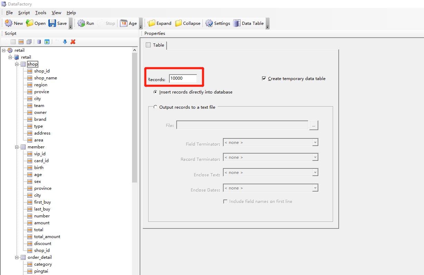Image resolution: width=424 pixels, height=275 pixels.
Task: Select the provice field in shop
Action: click(41, 92)
